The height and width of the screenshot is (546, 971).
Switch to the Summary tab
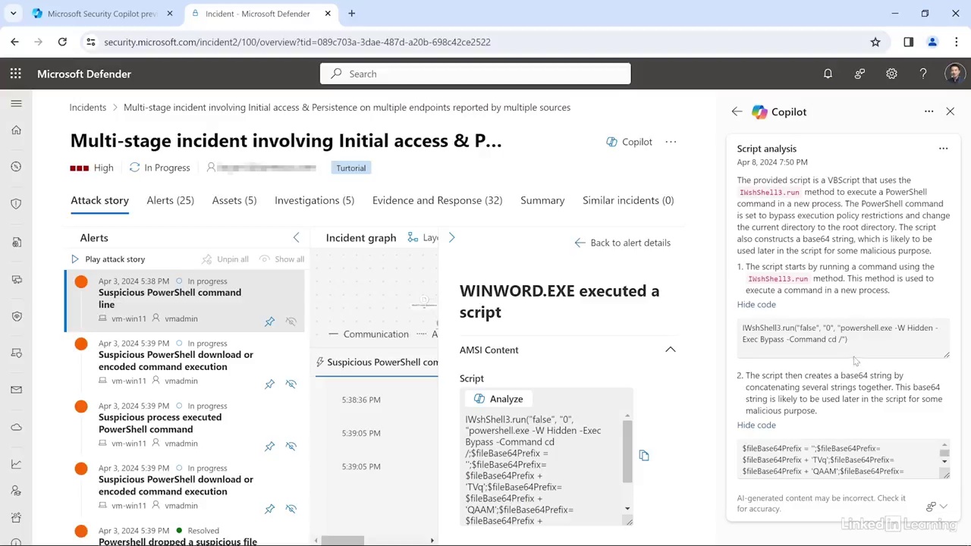pos(542,200)
